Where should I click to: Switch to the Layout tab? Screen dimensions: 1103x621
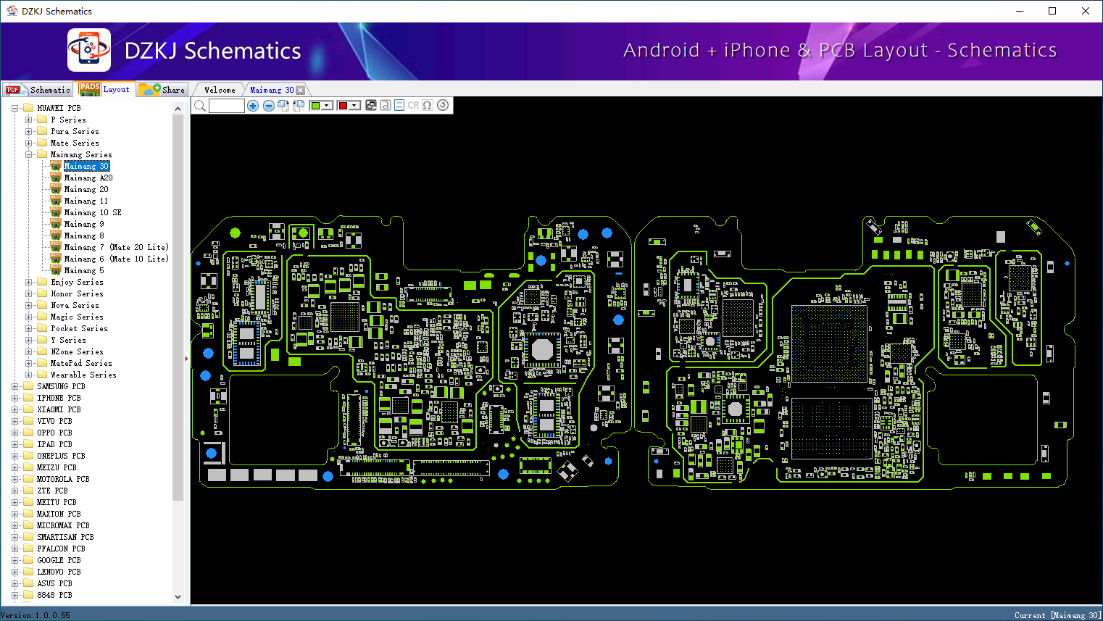coord(105,89)
